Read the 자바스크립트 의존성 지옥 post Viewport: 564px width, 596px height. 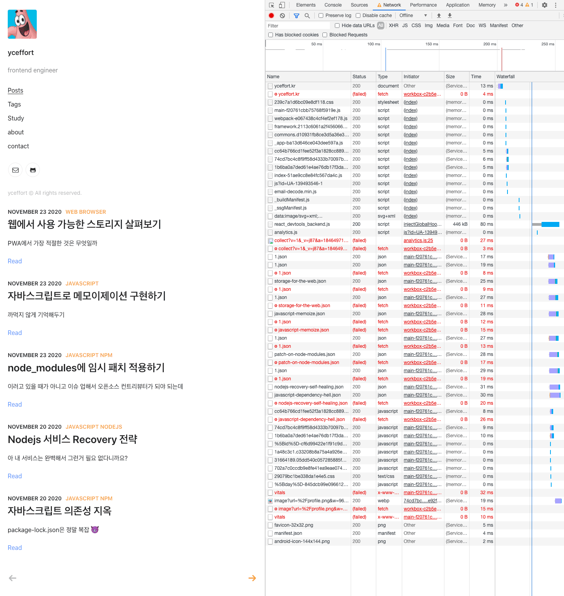[15, 548]
